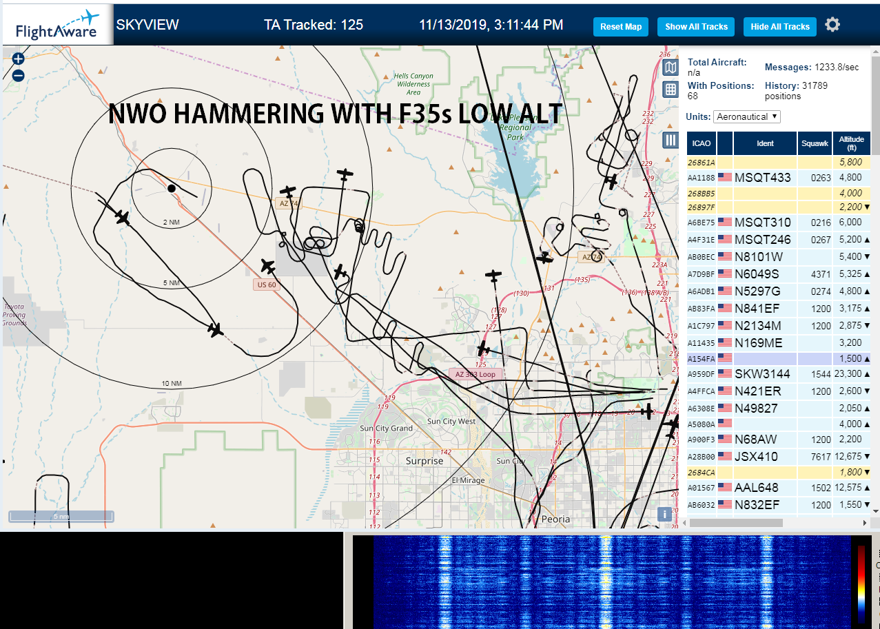Screen dimensions: 880x629
Task: Select the N6049S ident
Action: 757,274
